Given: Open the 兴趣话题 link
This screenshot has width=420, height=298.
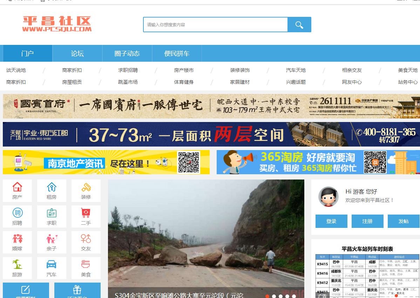Looking at the screenshot, I should click(296, 82).
